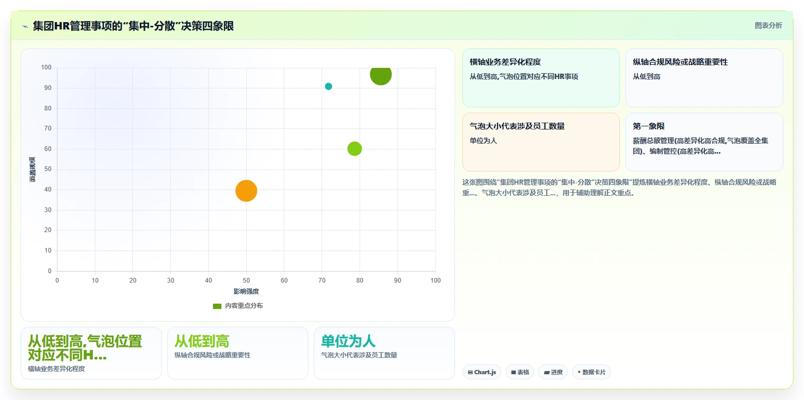The width and height of the screenshot is (804, 400).
Task: Click the 从低到高,气泡位置对应不同HR事项 card description
Action: pos(524,76)
